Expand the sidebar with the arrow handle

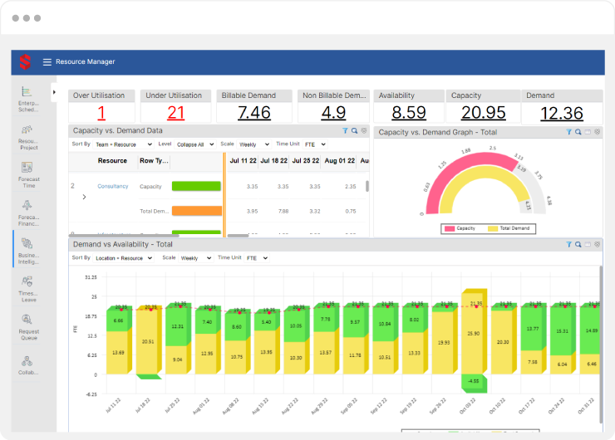point(54,92)
